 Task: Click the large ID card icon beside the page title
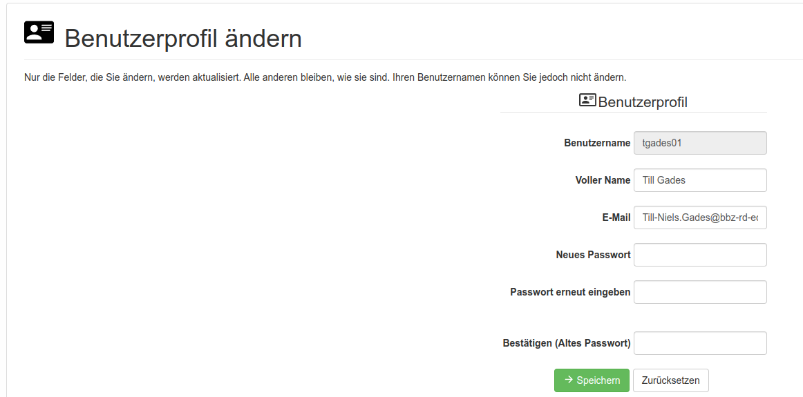pos(39,32)
